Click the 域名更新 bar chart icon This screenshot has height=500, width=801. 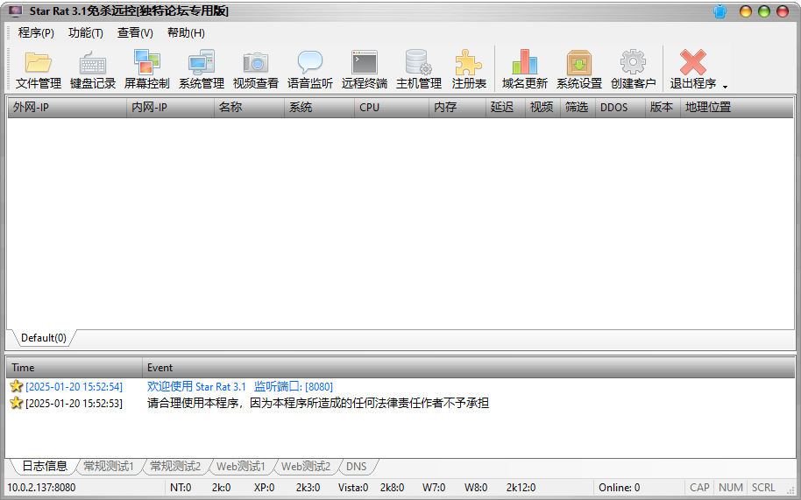[x=525, y=69]
